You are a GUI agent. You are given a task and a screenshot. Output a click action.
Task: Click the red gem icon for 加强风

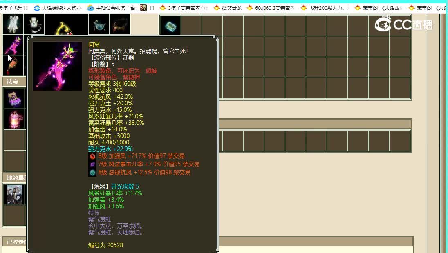tap(92, 156)
